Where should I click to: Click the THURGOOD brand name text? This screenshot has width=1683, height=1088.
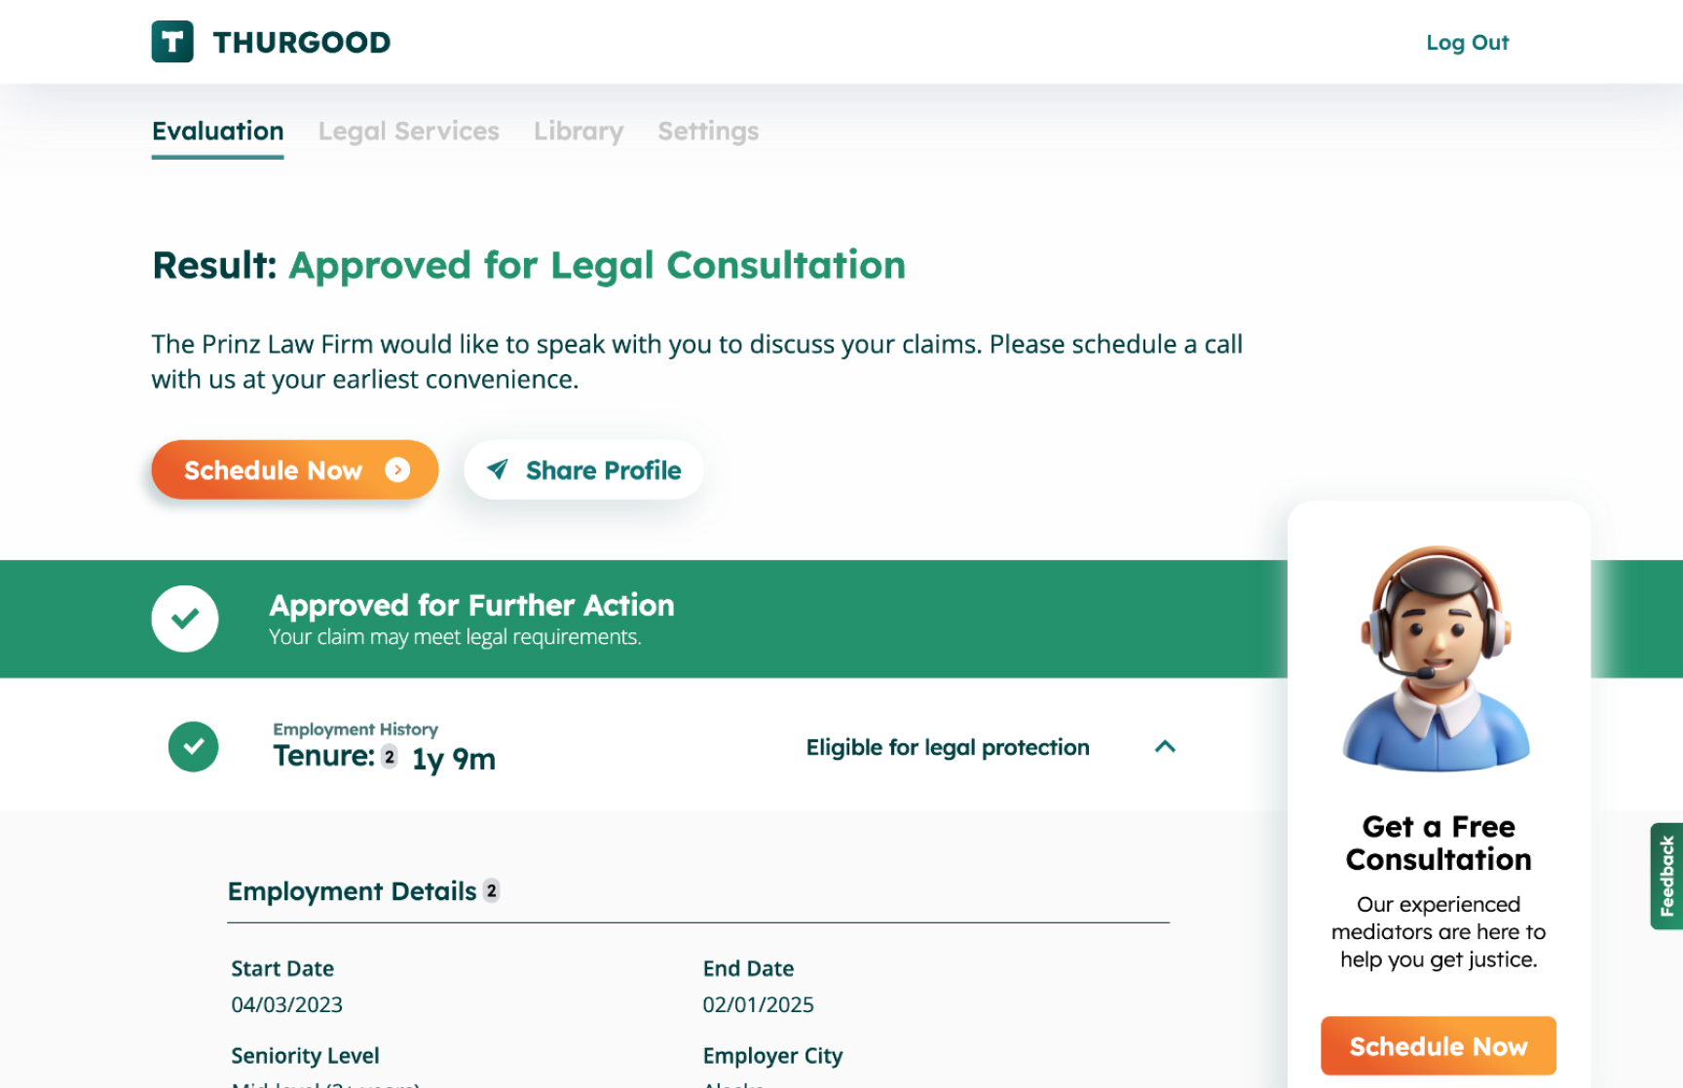pos(302,43)
